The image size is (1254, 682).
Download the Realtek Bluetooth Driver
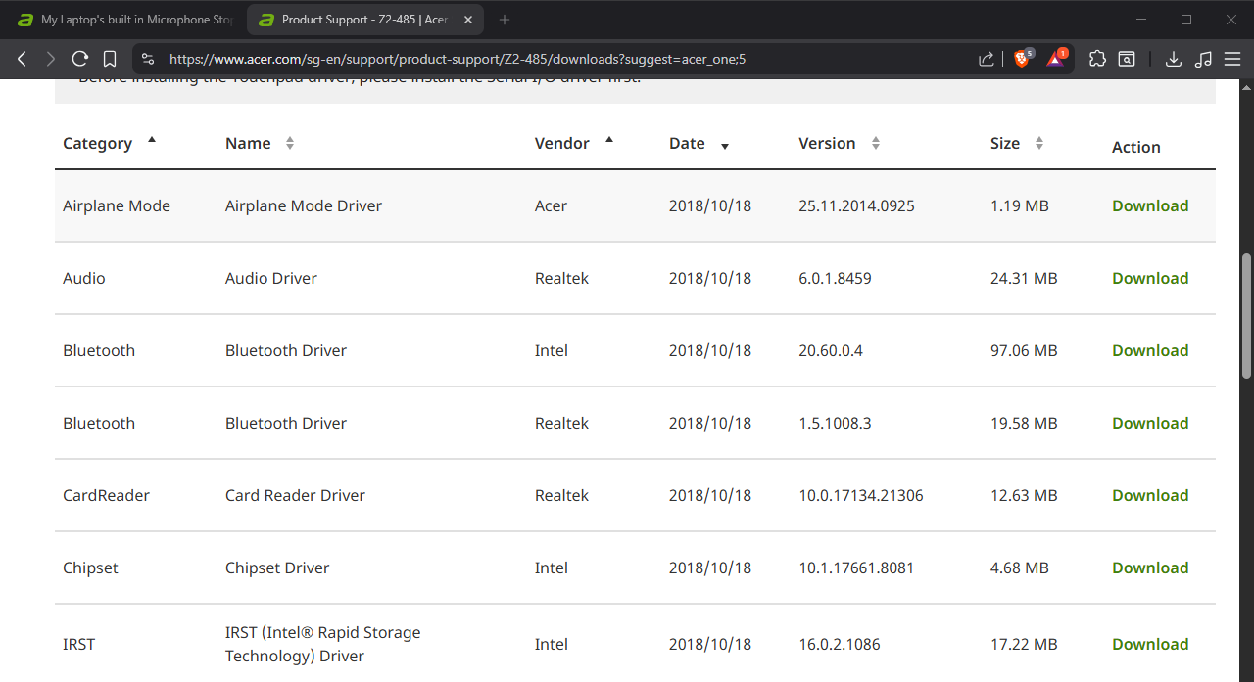pos(1150,423)
